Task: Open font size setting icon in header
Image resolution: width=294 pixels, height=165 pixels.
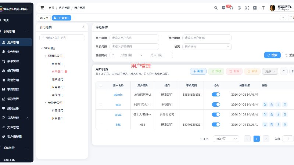Action: pyautogui.click(x=263, y=8)
